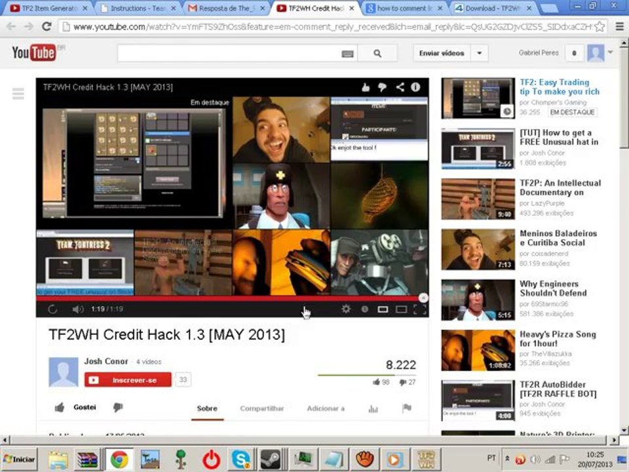Open Josh Conor channel link

(106, 361)
